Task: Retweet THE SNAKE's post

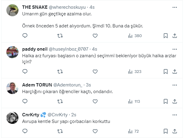Action: (x=60, y=36)
